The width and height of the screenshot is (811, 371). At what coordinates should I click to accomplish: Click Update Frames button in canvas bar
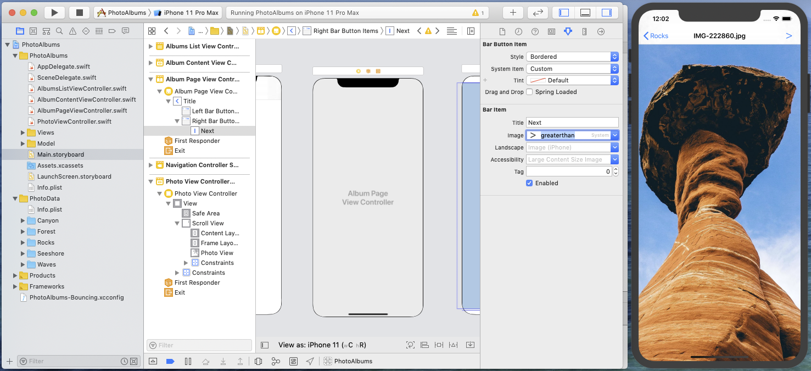pos(410,345)
